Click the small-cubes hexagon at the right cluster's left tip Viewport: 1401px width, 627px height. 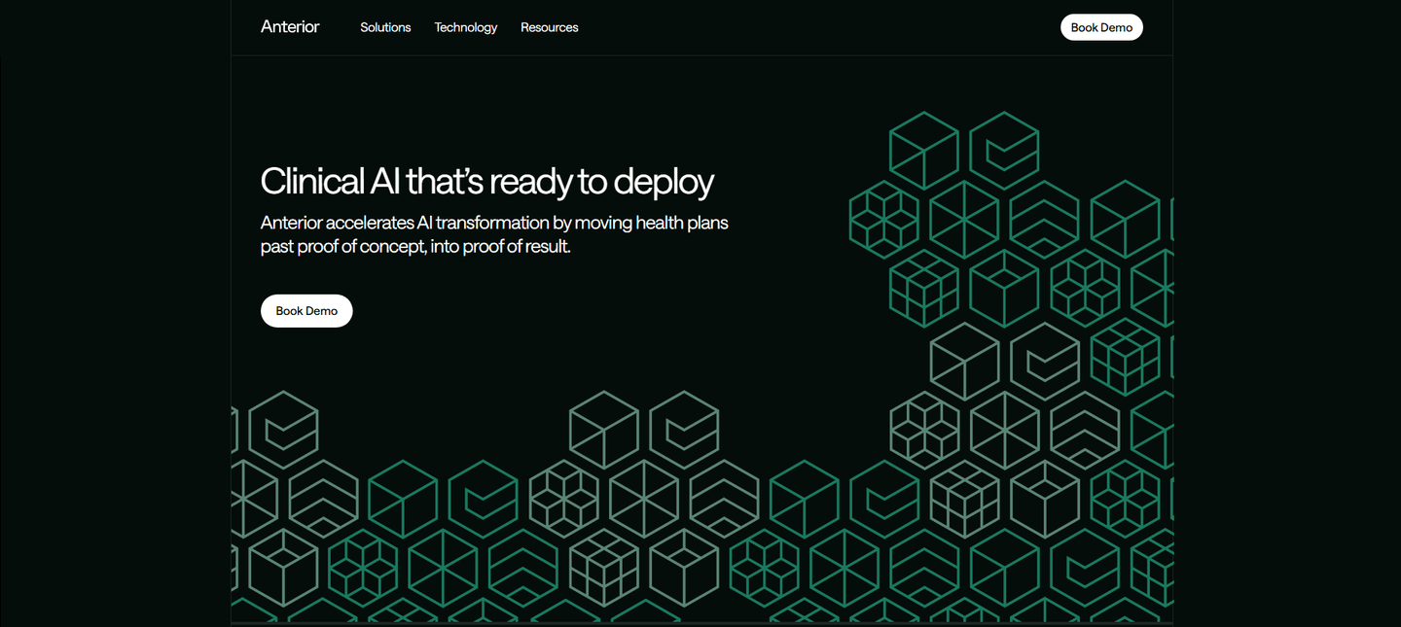pyautogui.click(x=884, y=220)
